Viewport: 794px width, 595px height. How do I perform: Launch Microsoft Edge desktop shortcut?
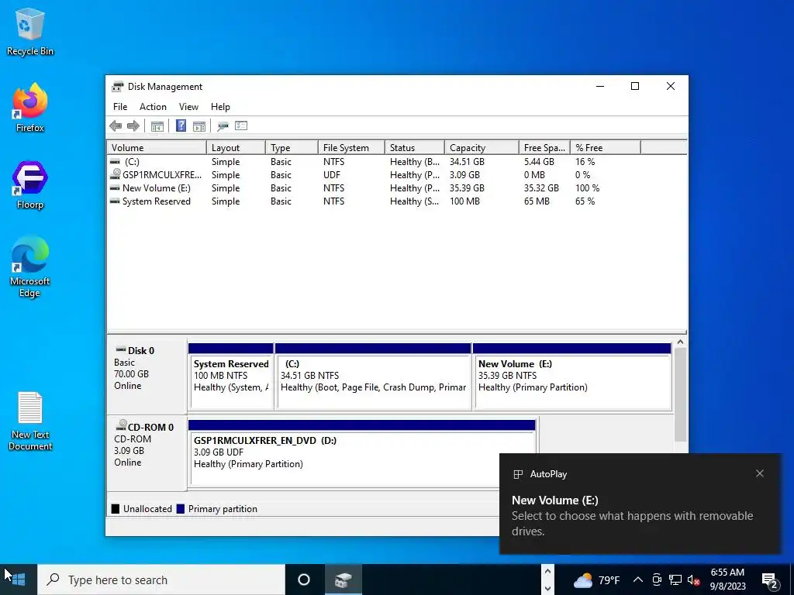point(30,267)
